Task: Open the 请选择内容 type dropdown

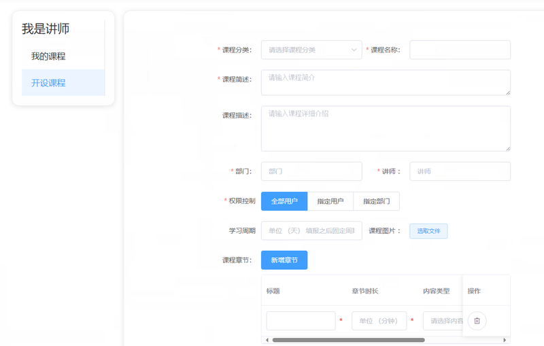Action: (443, 321)
